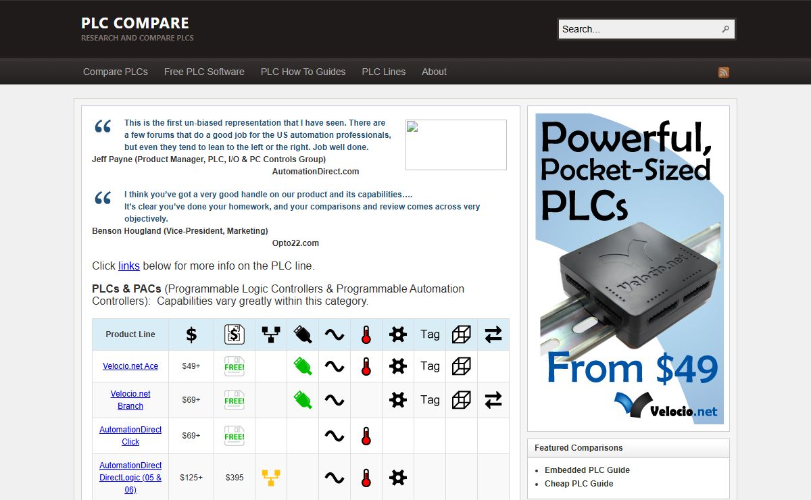Screen dimensions: 811x500
Task: Click the USB plug header icon
Action: coord(303,334)
